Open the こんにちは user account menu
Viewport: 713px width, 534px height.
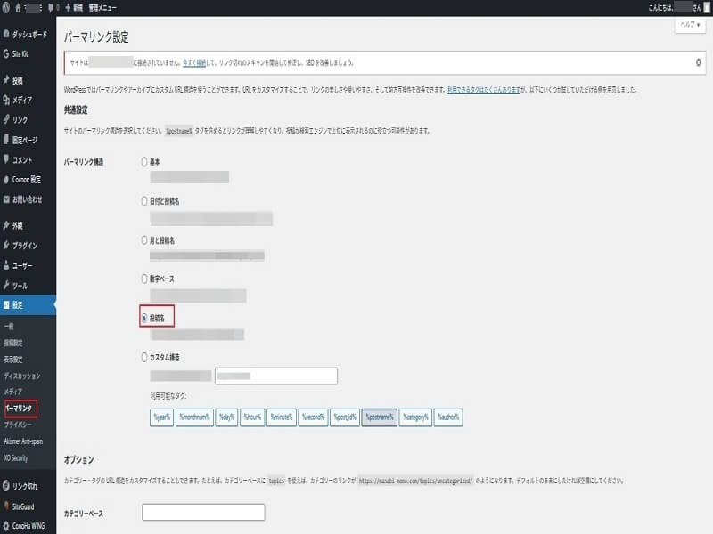[x=677, y=7]
